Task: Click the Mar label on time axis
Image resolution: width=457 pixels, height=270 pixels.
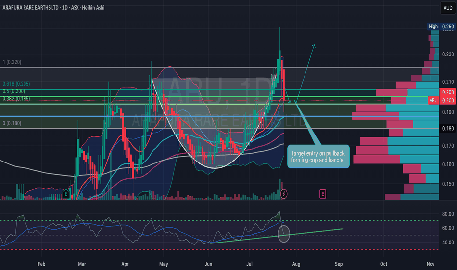Action: click(82, 264)
